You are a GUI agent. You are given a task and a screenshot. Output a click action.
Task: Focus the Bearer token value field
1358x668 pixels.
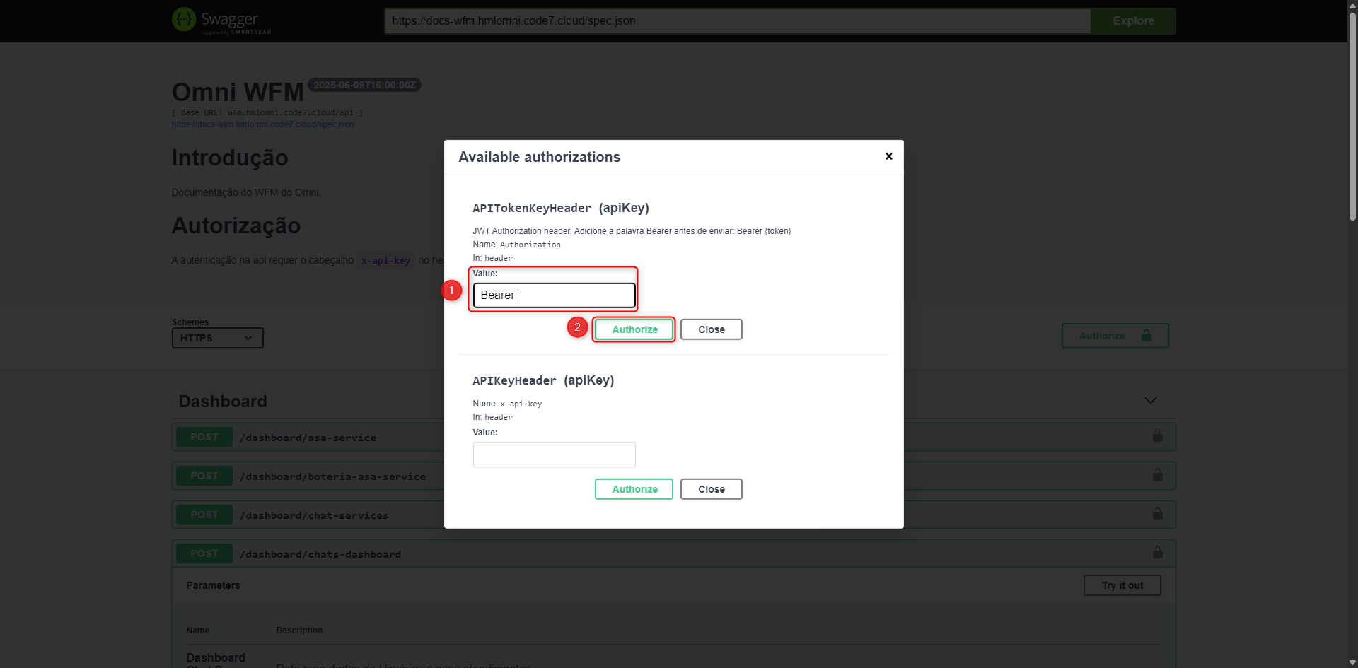pos(554,295)
